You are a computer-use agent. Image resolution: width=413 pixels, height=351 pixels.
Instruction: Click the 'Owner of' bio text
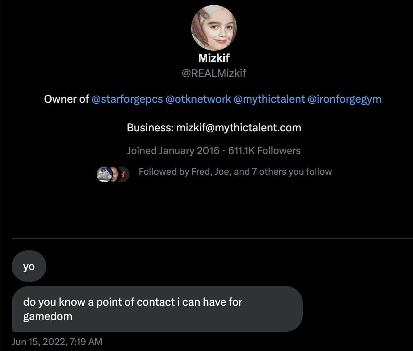pos(66,99)
